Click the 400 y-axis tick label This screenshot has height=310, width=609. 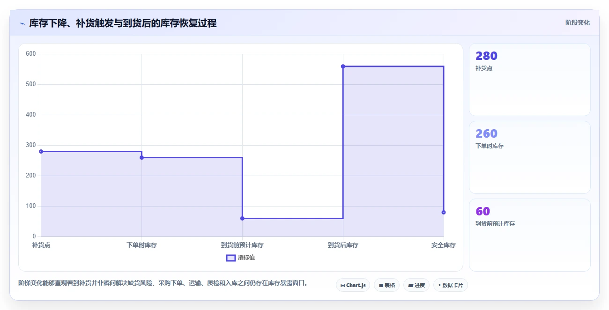pos(31,115)
